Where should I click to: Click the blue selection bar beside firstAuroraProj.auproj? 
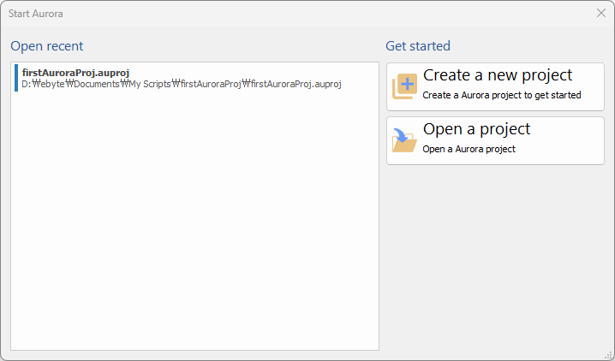(16, 78)
